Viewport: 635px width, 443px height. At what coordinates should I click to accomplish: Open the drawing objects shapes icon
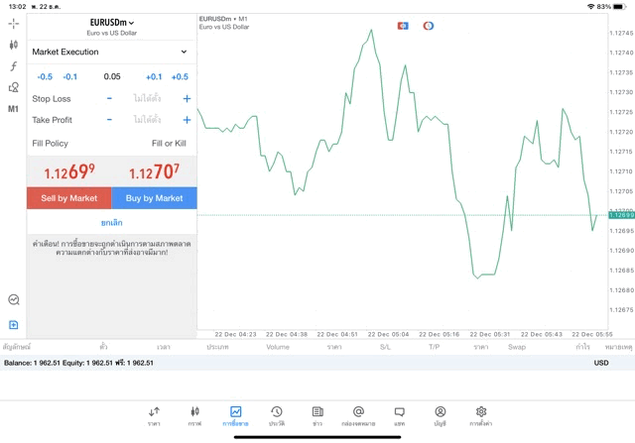point(13,87)
